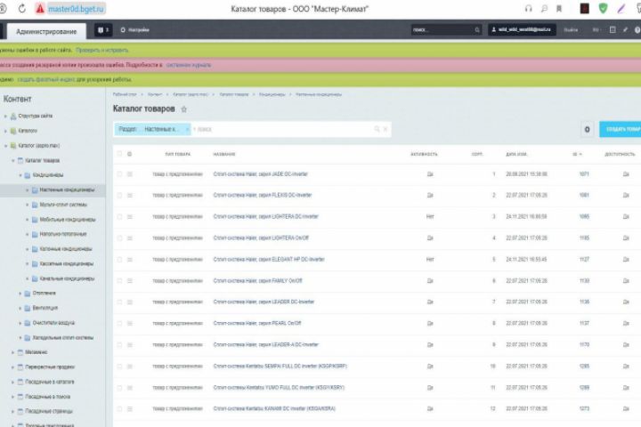Expand the Отопление tree folder
The image size is (641, 427).
click(x=20, y=294)
